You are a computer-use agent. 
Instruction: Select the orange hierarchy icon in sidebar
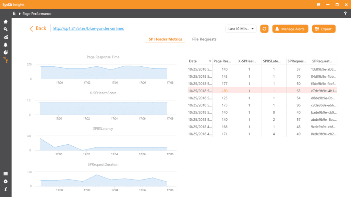(x=5, y=60)
